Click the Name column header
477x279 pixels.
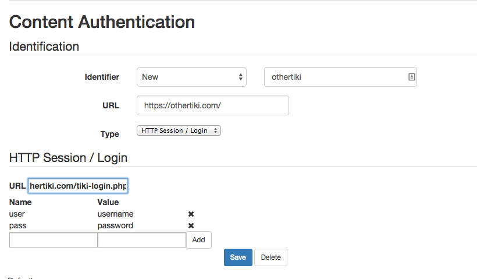[20, 202]
